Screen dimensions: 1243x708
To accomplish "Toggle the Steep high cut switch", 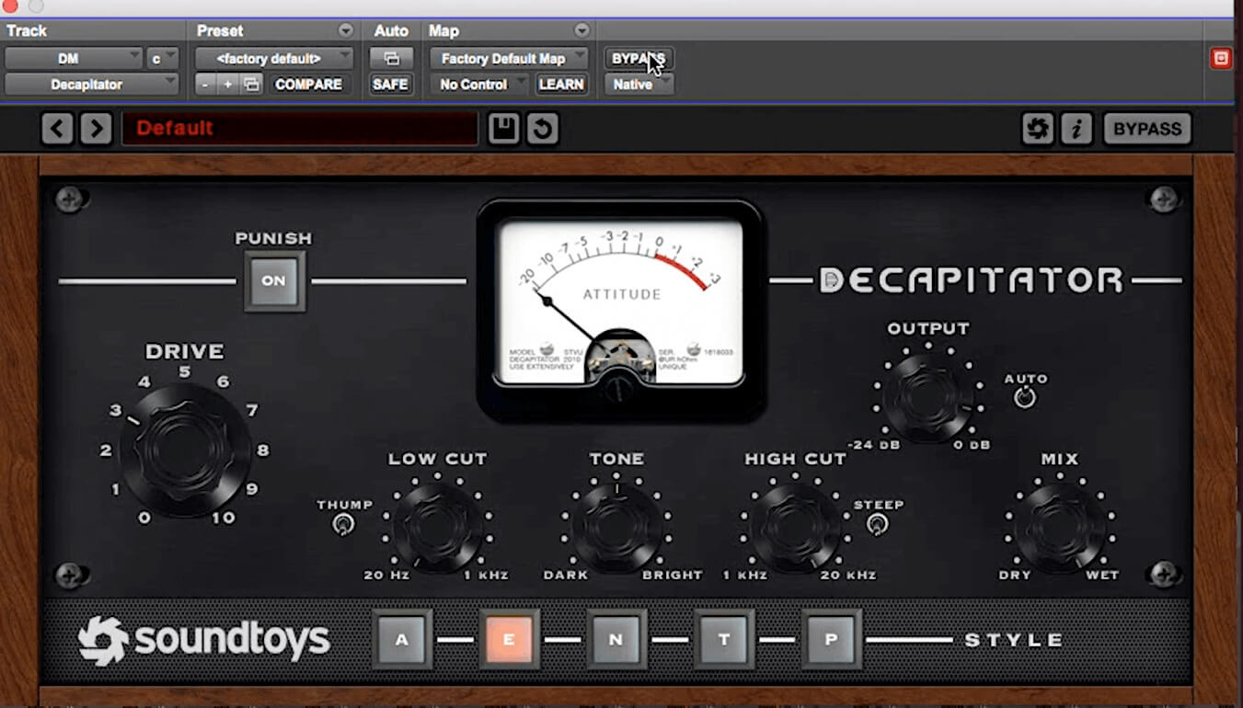I will (x=878, y=524).
